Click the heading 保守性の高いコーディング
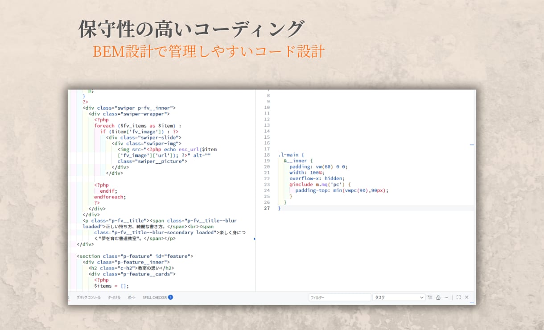 tap(191, 29)
